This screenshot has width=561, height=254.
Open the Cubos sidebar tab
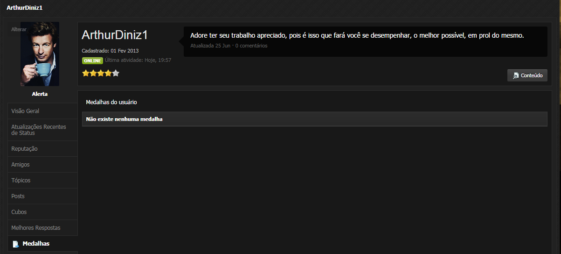[x=42, y=212]
